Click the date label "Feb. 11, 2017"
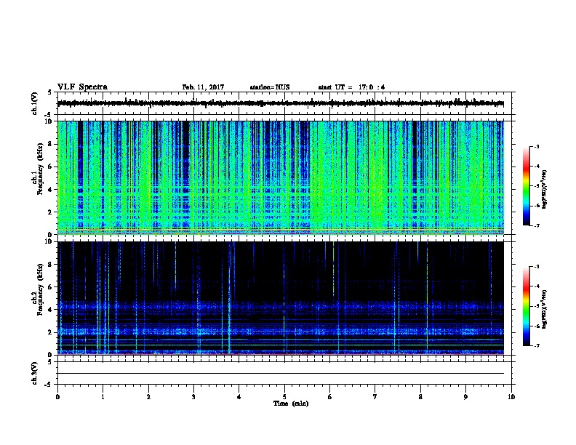The width and height of the screenshot is (576, 445). point(203,87)
